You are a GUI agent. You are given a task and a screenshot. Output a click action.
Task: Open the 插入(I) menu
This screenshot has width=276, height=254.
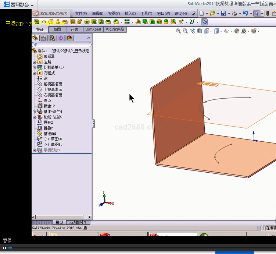[x=130, y=14]
